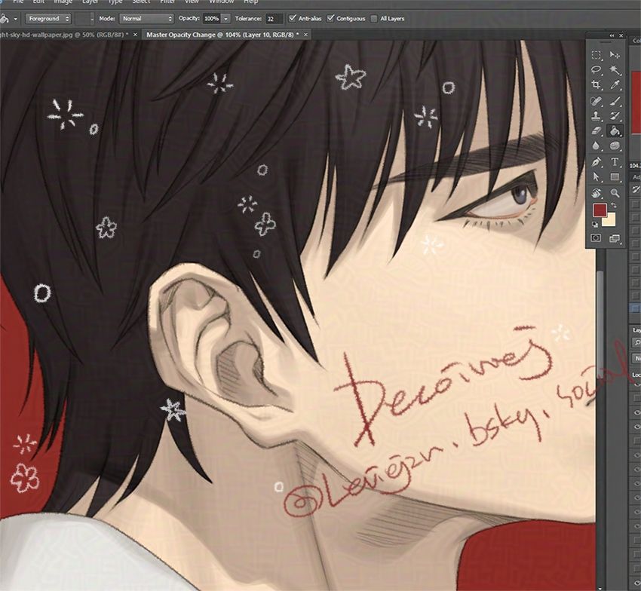Select the Eyedropper tool

coord(615,85)
